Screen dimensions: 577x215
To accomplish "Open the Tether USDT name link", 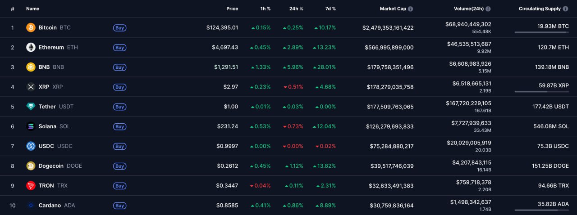I will [56, 107].
